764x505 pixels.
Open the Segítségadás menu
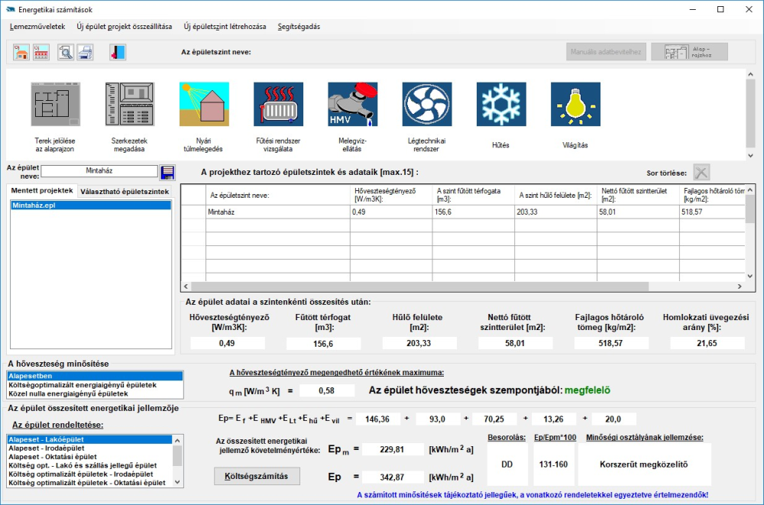[x=299, y=27]
